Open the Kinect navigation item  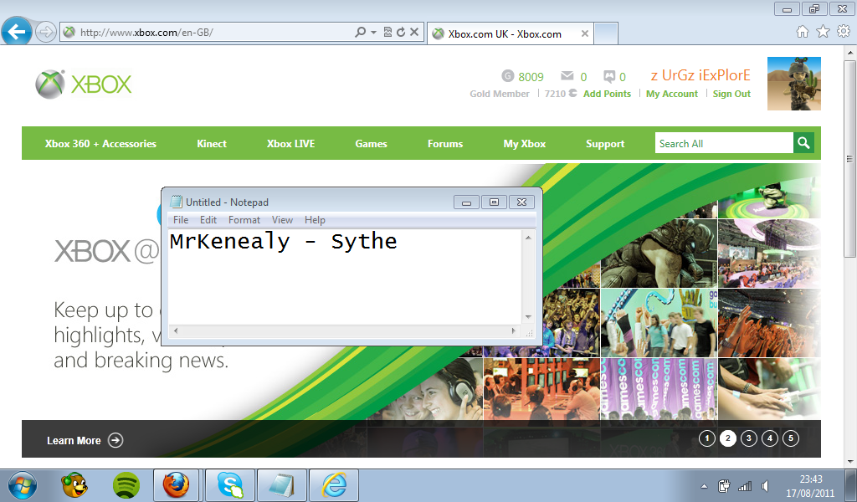tap(212, 144)
